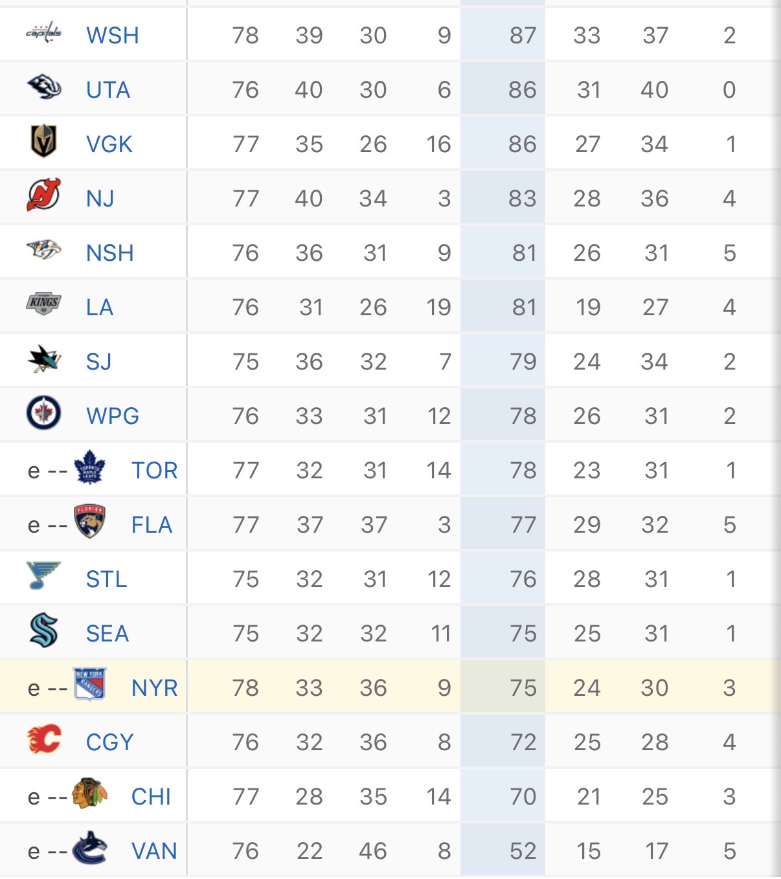Open the WSH team link
Viewport: 781px width, 879px height.
(113, 36)
